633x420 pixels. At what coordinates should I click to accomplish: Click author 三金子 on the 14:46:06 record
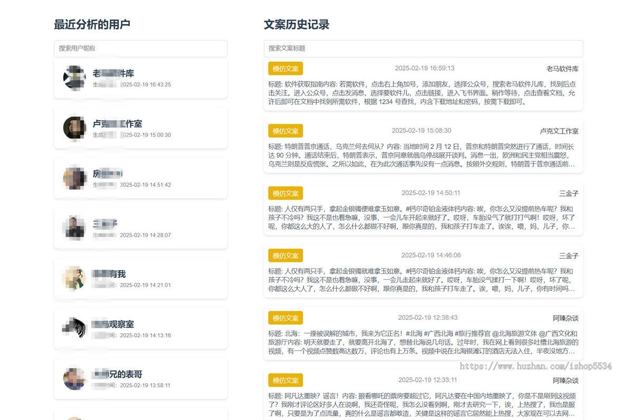(x=569, y=256)
